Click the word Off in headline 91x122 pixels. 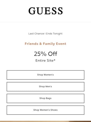click(x=53, y=54)
